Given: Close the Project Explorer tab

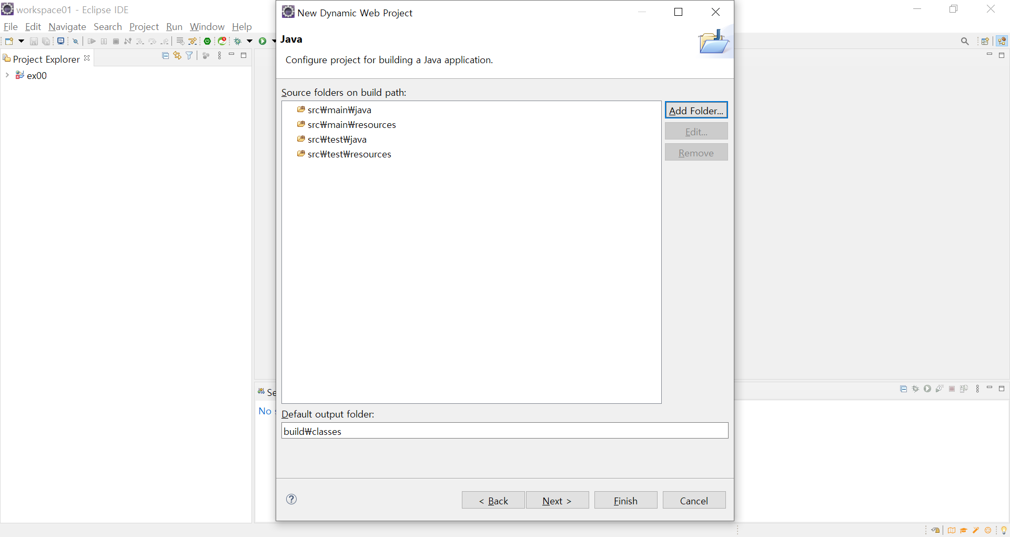Looking at the screenshot, I should 87,58.
